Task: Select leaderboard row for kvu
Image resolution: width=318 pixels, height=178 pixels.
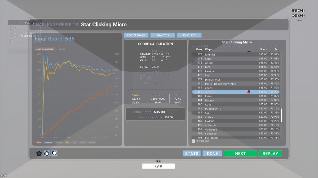Action: point(236,75)
